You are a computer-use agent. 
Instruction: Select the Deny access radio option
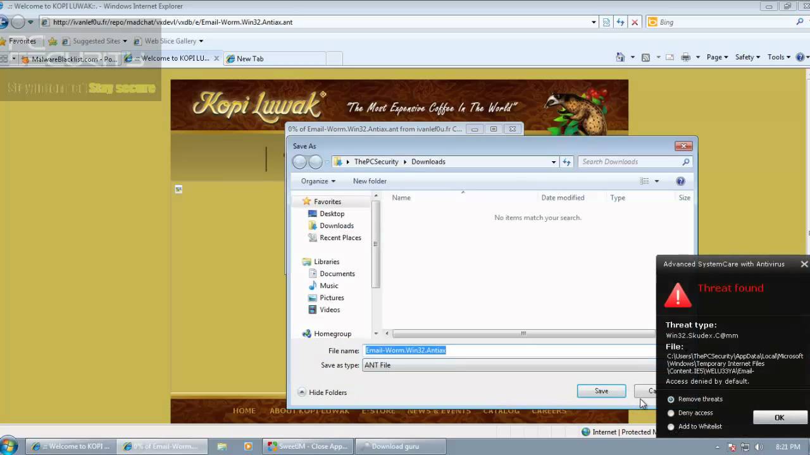[x=671, y=413]
